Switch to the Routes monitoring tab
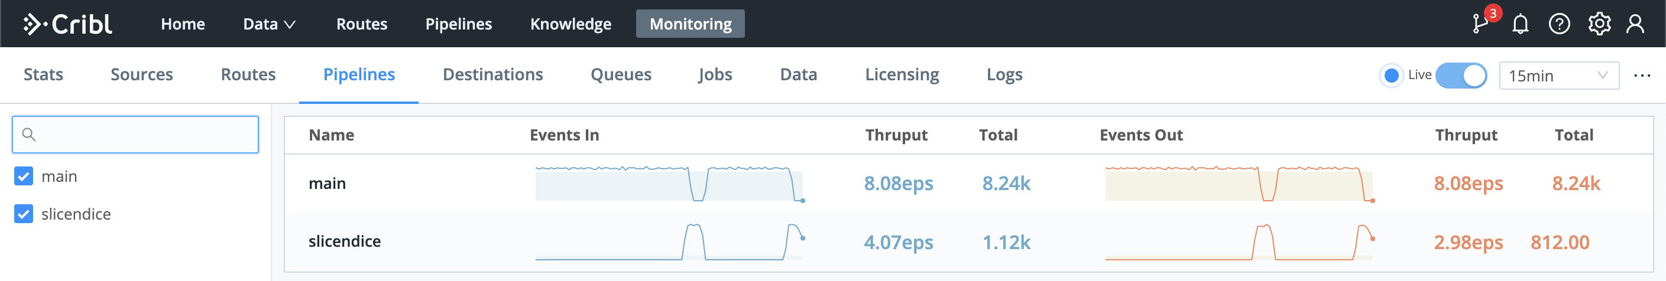Image resolution: width=1666 pixels, height=281 pixels. pyautogui.click(x=248, y=74)
